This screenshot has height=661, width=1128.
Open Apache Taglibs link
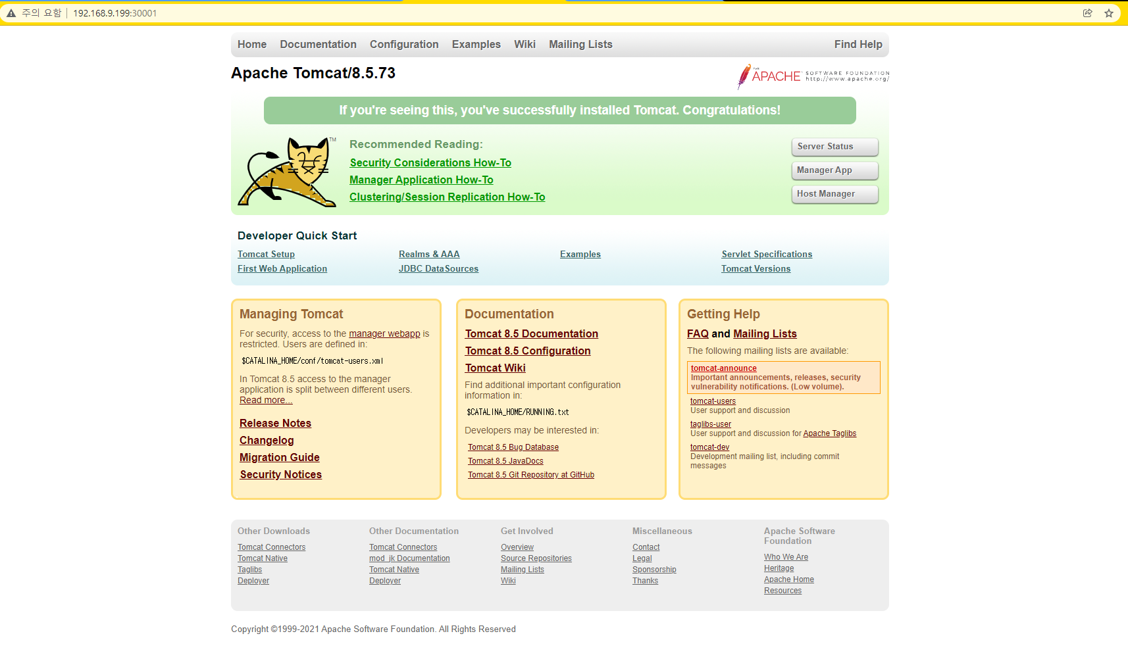pos(829,433)
